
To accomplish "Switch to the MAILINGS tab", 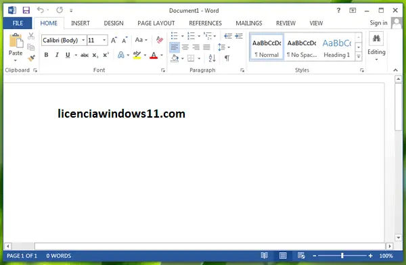I will pyautogui.click(x=249, y=23).
